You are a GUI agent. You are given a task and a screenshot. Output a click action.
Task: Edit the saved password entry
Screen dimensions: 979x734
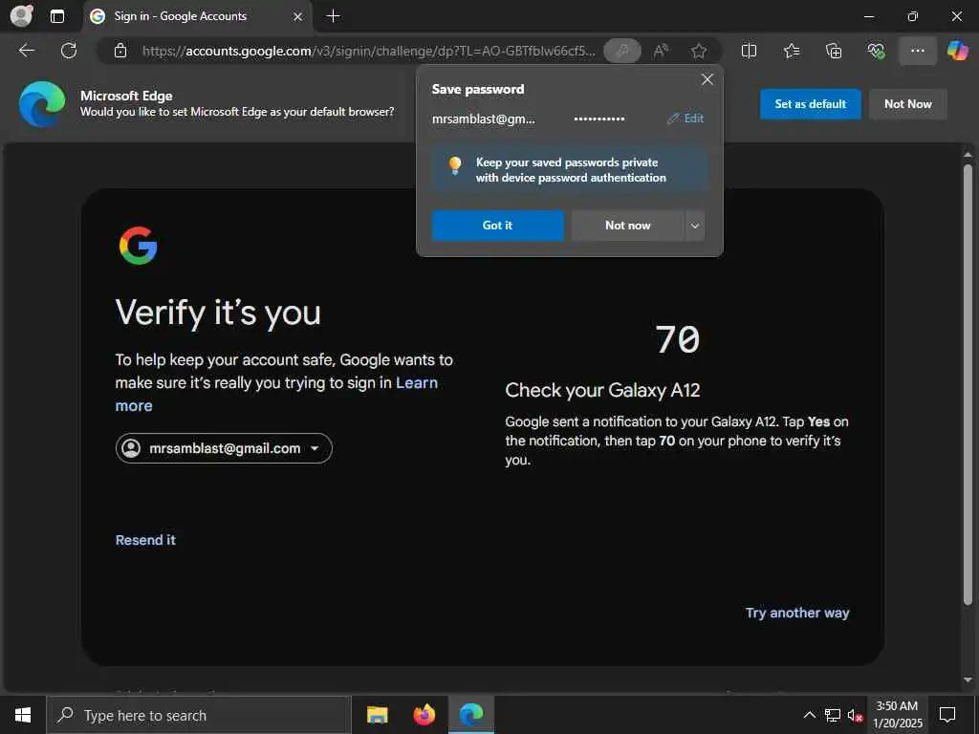(x=685, y=119)
